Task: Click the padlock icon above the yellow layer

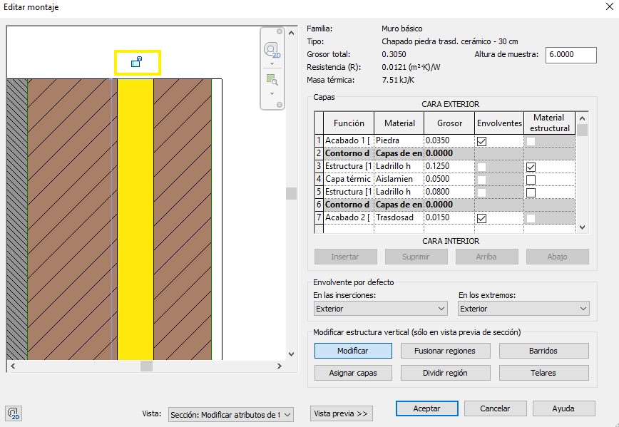Action: pyautogui.click(x=137, y=63)
